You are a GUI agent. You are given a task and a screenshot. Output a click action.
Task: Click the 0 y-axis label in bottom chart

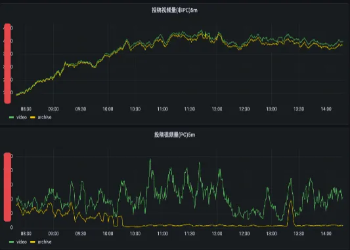point(11,227)
